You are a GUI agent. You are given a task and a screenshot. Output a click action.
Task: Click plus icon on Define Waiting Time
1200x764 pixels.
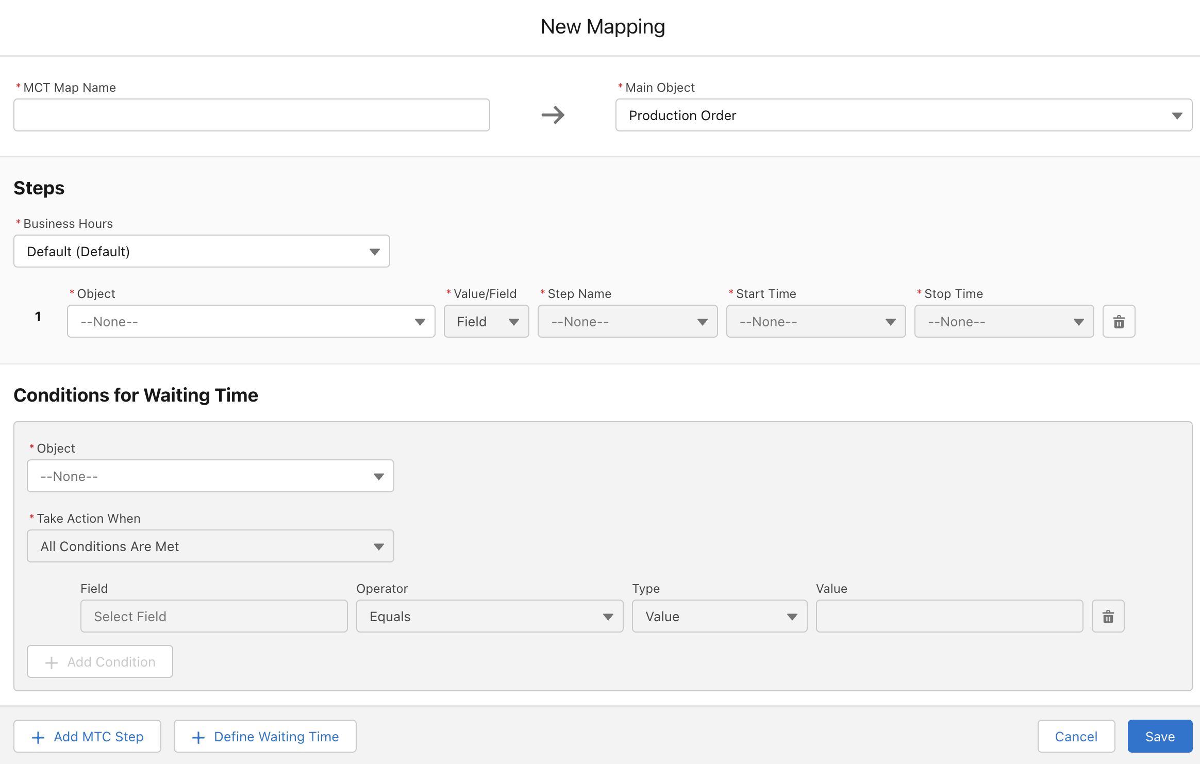pyautogui.click(x=198, y=737)
